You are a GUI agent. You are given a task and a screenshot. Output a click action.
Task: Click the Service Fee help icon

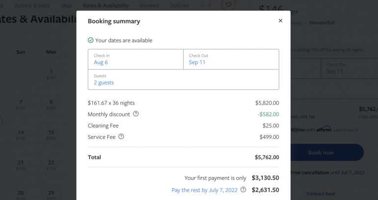pyautogui.click(x=121, y=137)
